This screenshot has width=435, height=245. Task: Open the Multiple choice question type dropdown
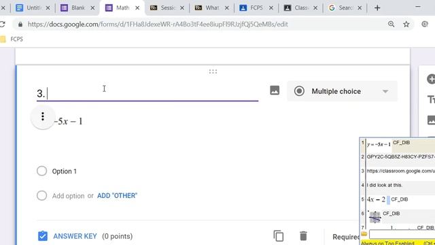click(x=342, y=91)
